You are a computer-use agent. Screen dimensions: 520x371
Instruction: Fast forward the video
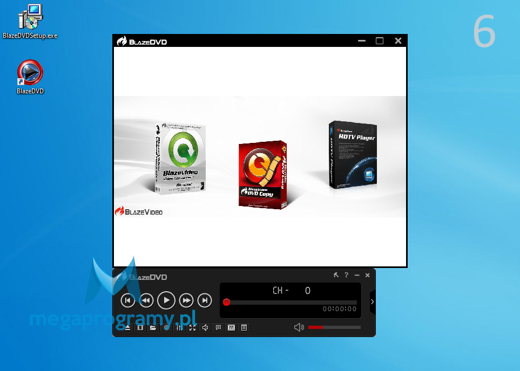point(186,300)
